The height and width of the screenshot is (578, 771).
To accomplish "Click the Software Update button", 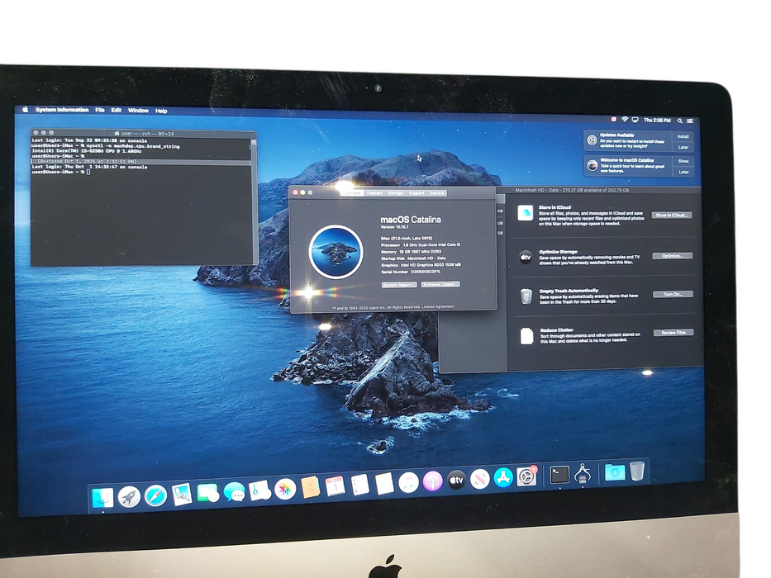I will coord(440,285).
